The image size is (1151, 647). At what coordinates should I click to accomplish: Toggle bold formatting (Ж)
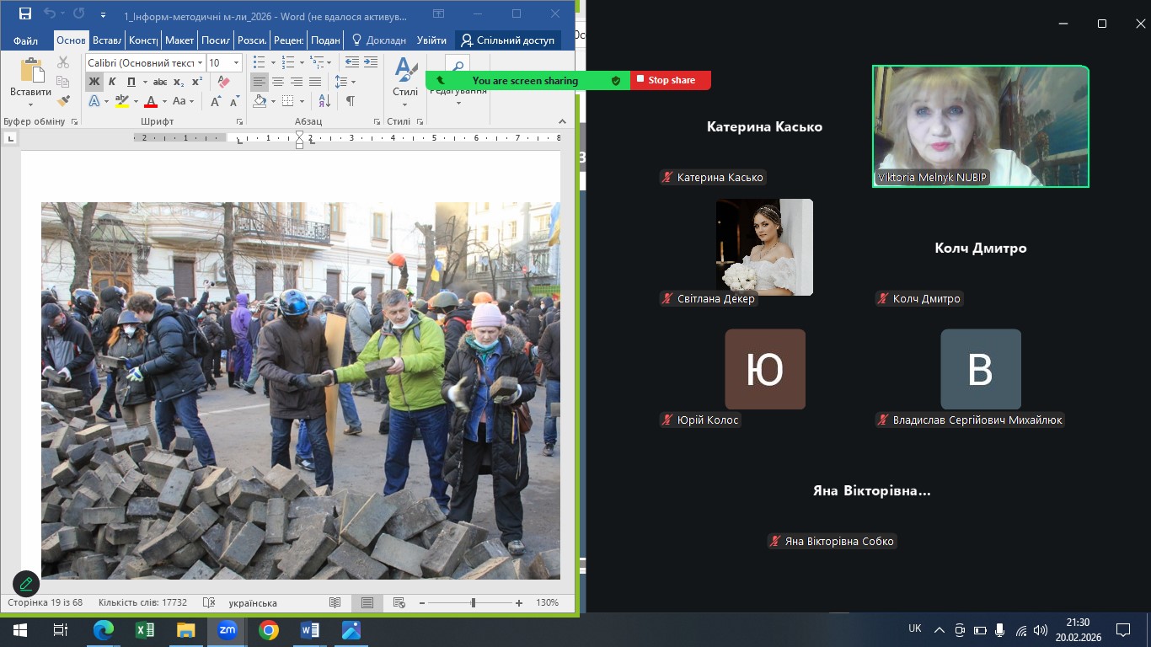tap(94, 82)
